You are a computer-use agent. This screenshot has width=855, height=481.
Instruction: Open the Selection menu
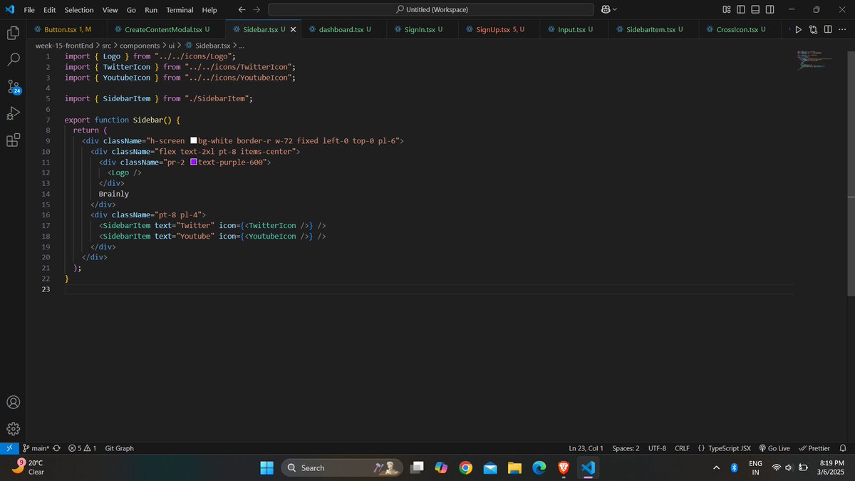pos(79,10)
